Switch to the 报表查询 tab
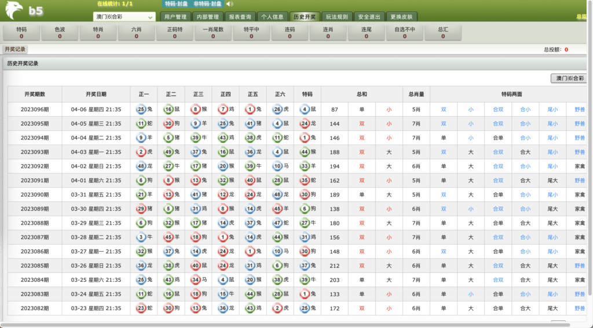593x328 pixels. [239, 17]
